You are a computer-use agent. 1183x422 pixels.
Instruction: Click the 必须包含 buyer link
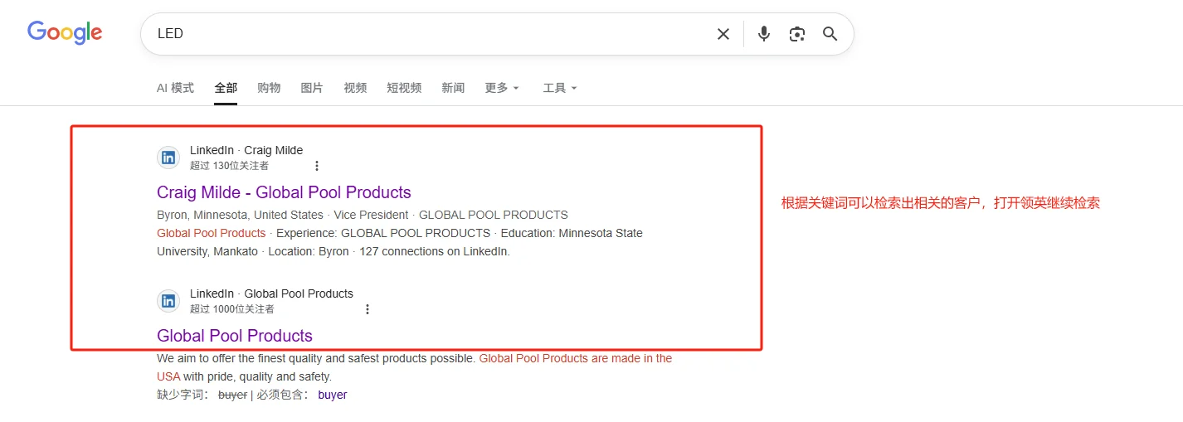click(x=332, y=395)
